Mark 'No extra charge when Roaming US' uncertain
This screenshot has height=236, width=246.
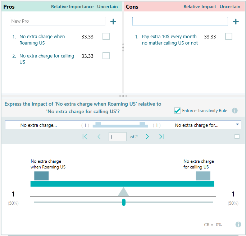106,36
